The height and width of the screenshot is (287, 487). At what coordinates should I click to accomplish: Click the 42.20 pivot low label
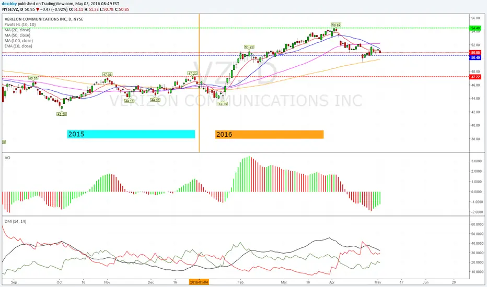[62, 114]
